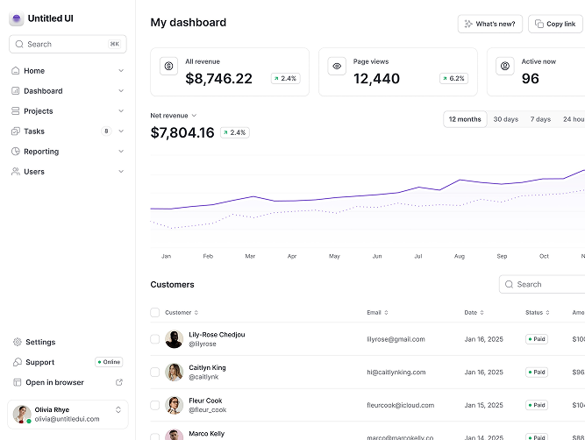The width and height of the screenshot is (585, 440).
Task: Click the Support chat bubble icon
Action: (x=18, y=362)
